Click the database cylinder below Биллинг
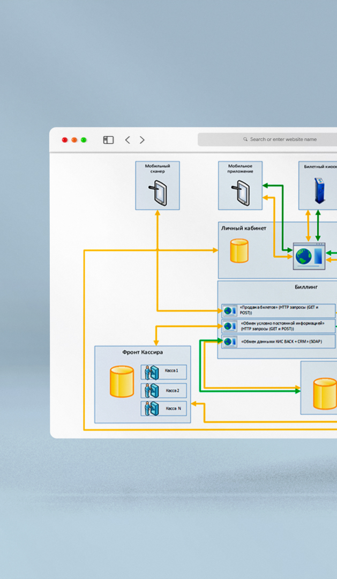 pyautogui.click(x=325, y=393)
